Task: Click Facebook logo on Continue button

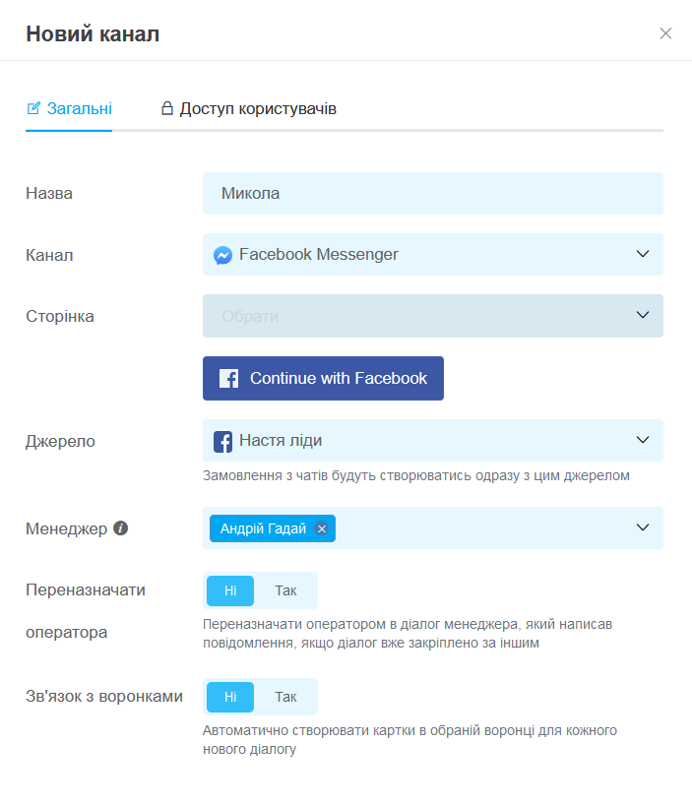Action: pyautogui.click(x=229, y=378)
